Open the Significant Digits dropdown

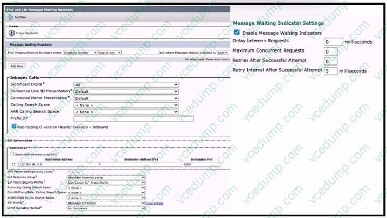[126, 85]
